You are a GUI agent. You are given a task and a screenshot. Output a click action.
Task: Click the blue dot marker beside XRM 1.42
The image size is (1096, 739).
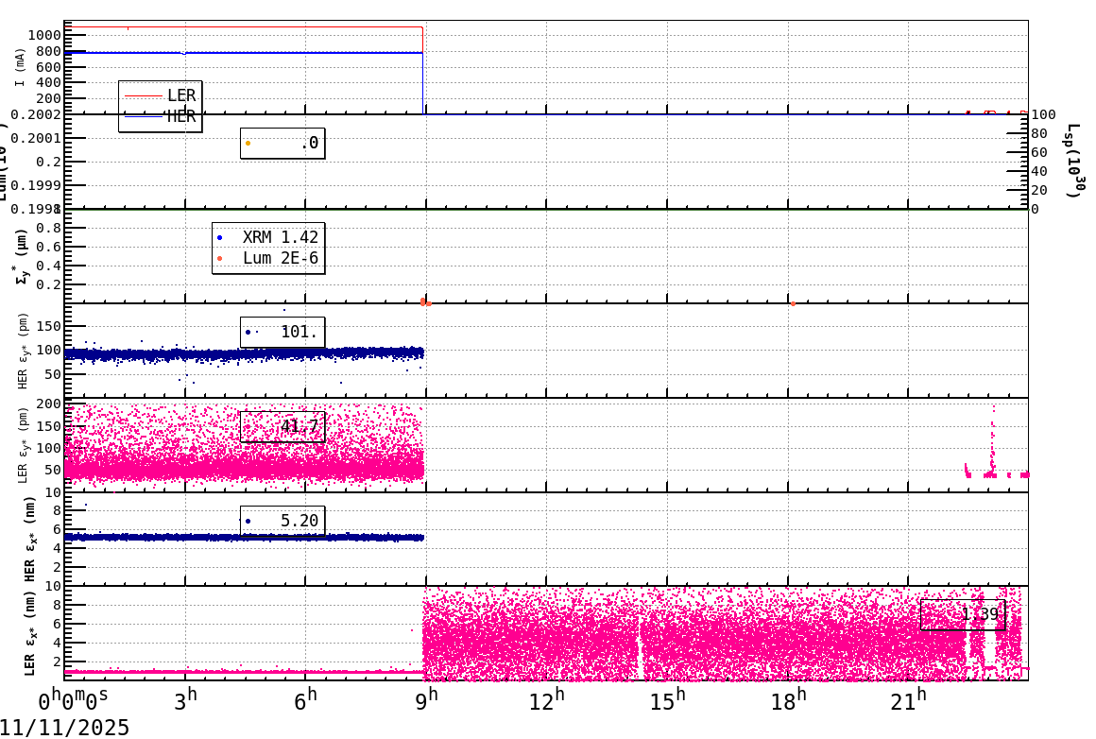point(220,238)
